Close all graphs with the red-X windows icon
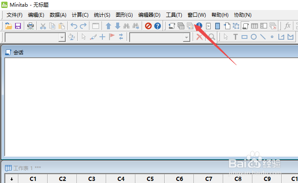298x183 pixels. pyautogui.click(x=273, y=26)
